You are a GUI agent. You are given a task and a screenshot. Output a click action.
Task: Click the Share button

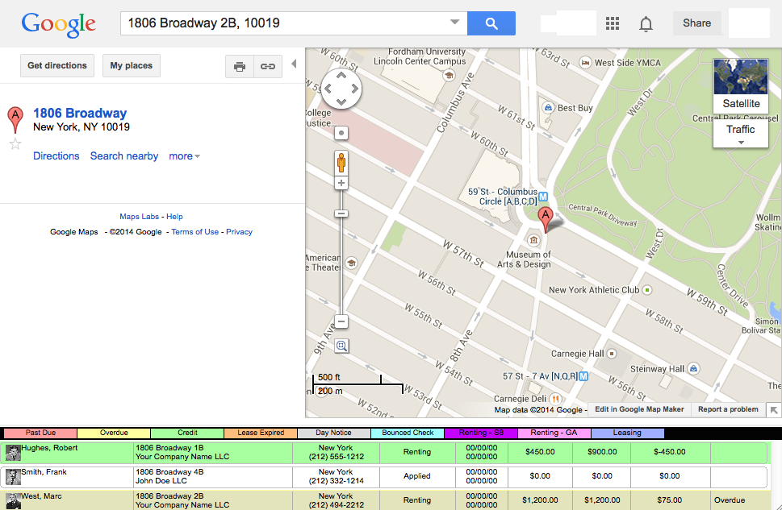696,23
